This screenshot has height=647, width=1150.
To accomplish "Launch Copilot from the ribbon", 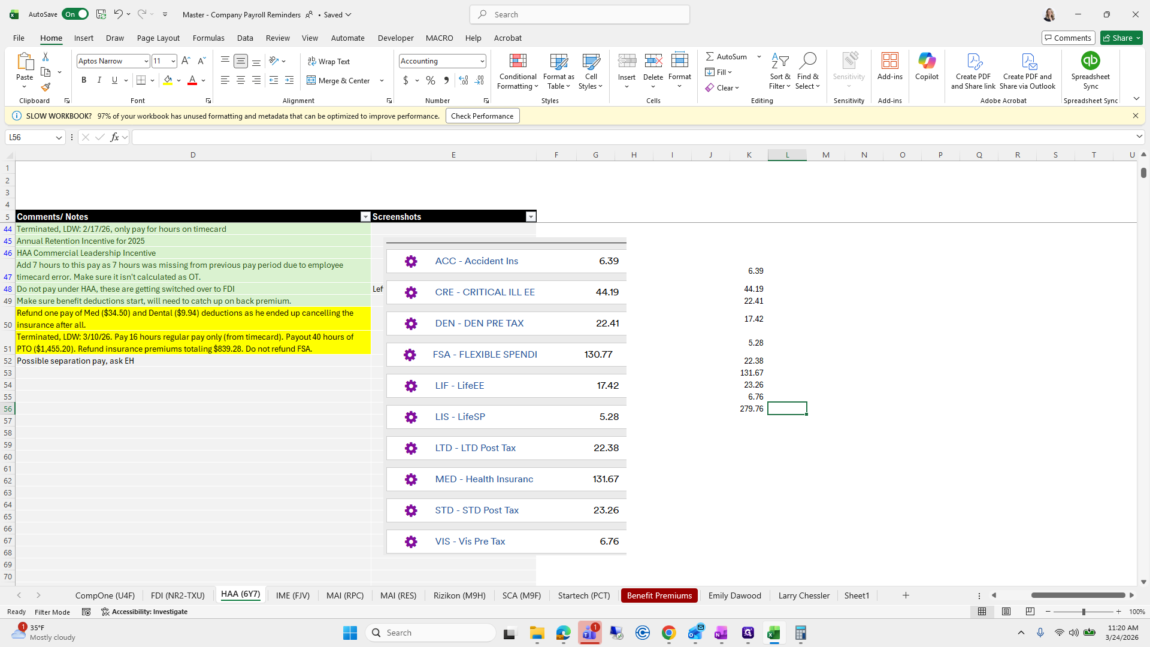I will (x=927, y=66).
